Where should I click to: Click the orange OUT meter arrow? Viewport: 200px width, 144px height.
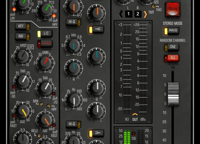[x=135, y=114]
